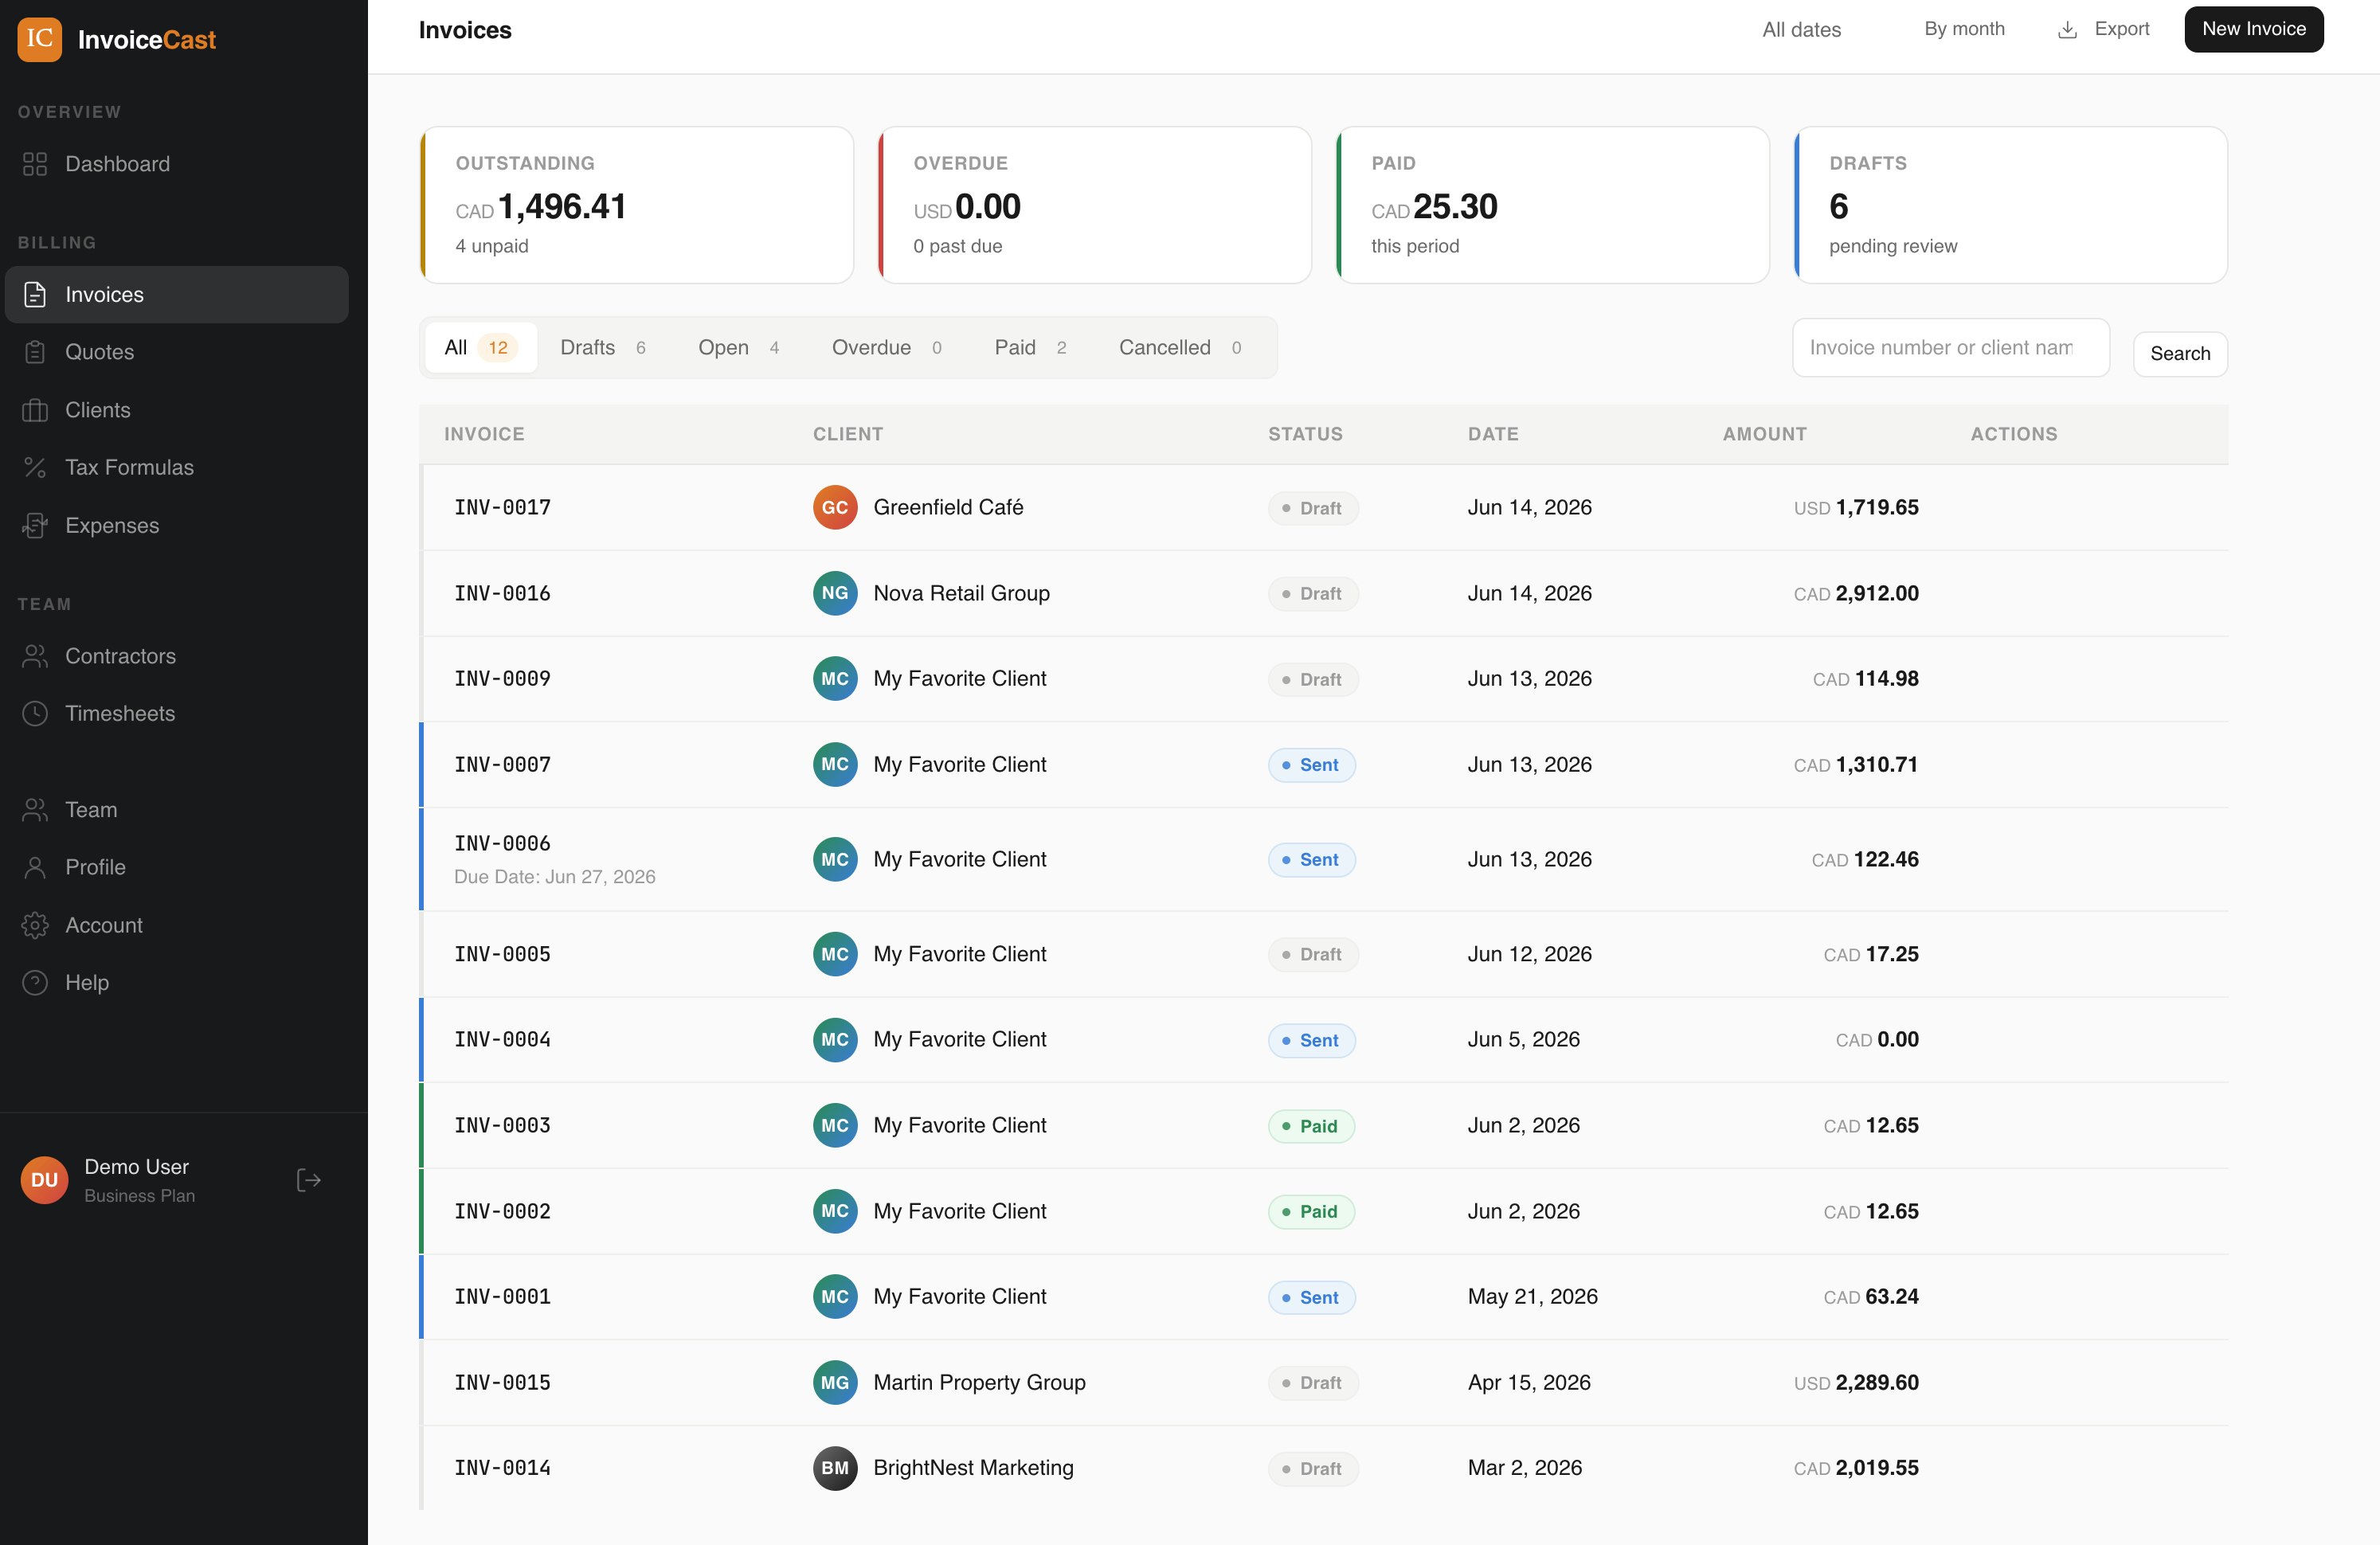Open Expenses from the sidebar
This screenshot has height=1545, width=2380.
177,525
